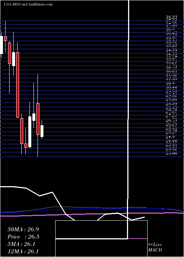The image size is (184, 257).
Task: Open the <<Live MACD link
Action: pyautogui.click(x=155, y=247)
